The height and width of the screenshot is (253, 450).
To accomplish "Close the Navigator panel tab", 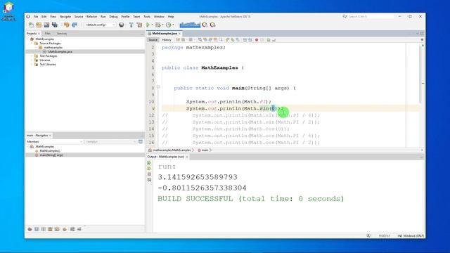I will pyautogui.click(x=50, y=136).
